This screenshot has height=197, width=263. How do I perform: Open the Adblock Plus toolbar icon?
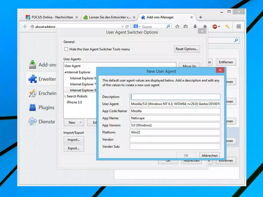tap(215, 27)
